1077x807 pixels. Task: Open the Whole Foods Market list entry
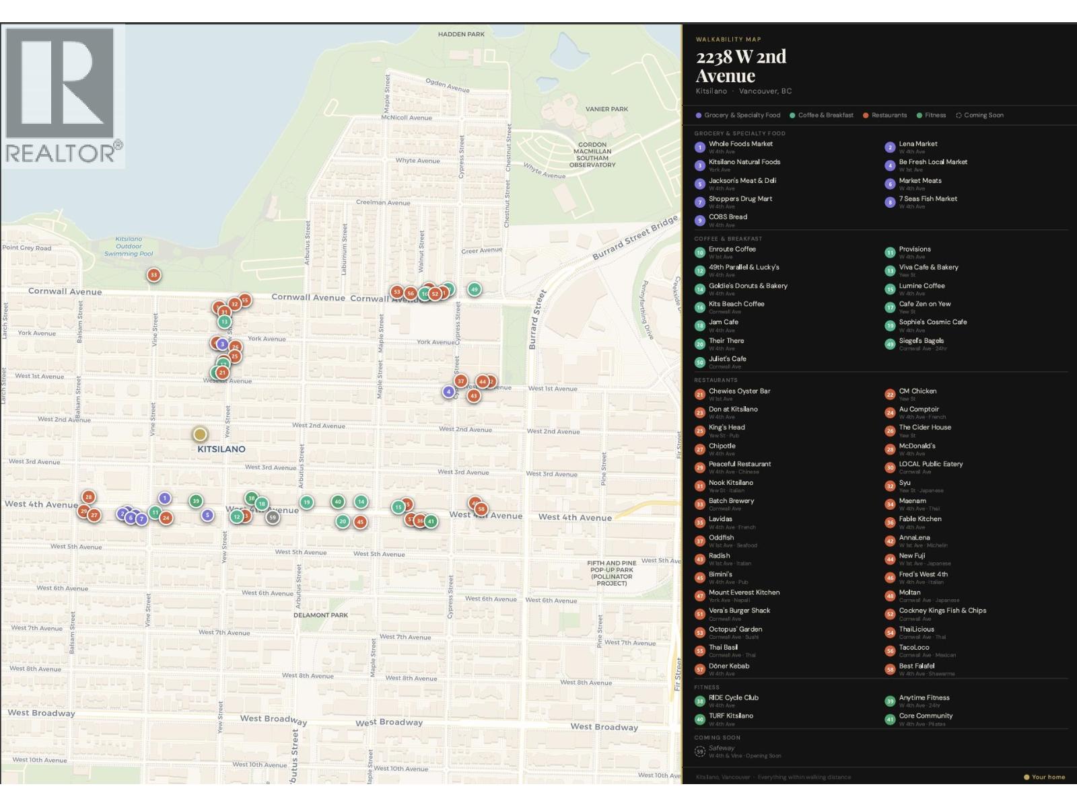tap(740, 144)
